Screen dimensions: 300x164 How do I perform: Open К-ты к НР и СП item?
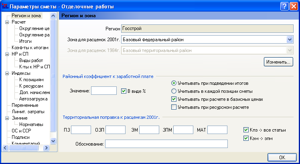pos(34,67)
